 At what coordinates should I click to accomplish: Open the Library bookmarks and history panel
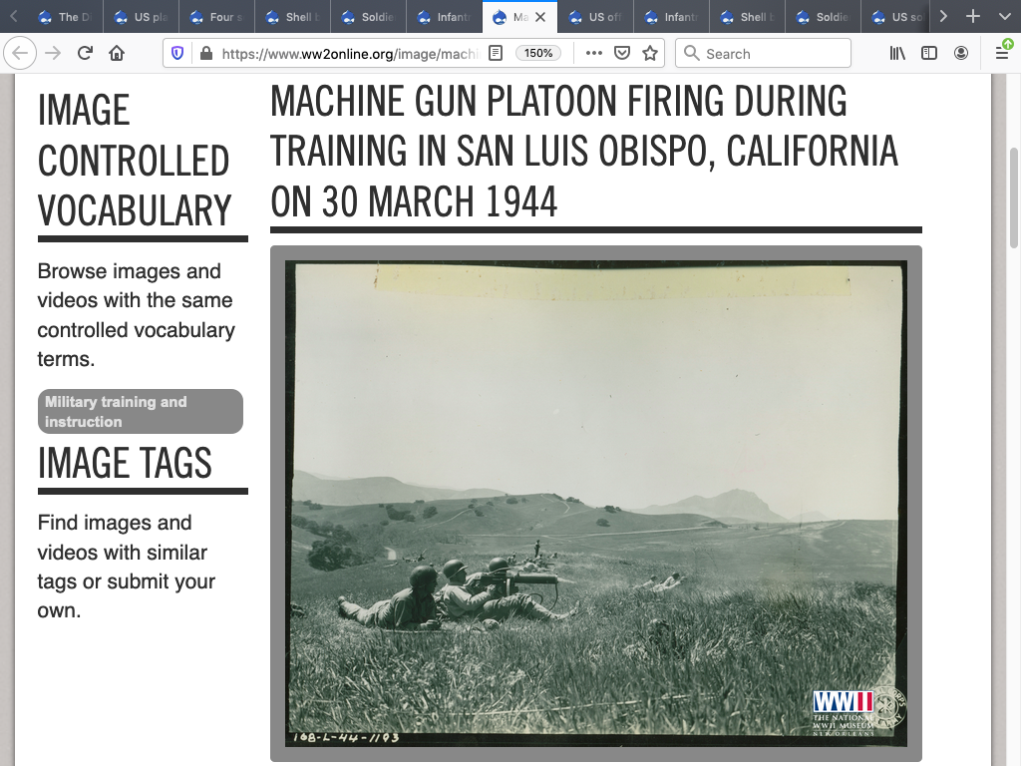[897, 54]
